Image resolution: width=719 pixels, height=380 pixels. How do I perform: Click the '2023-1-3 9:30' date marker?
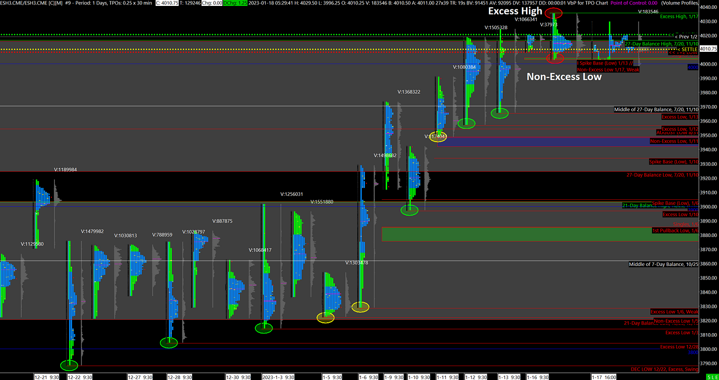279,377
